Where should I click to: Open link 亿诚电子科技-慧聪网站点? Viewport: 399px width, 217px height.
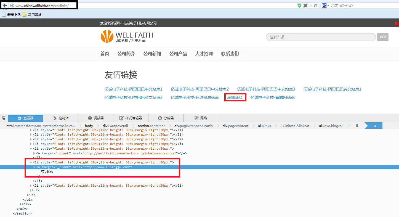point(273,97)
